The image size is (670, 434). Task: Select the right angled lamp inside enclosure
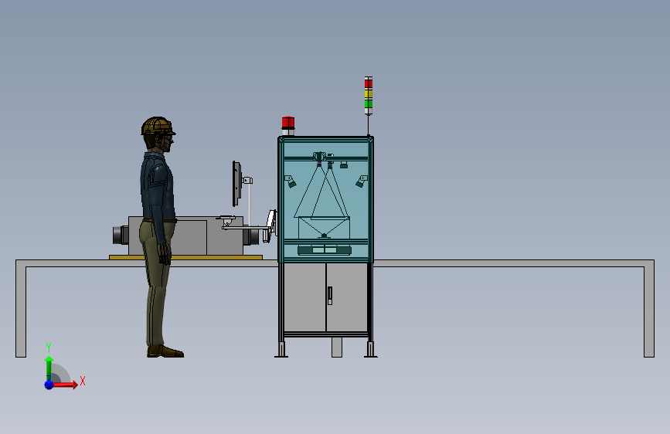pos(362,181)
